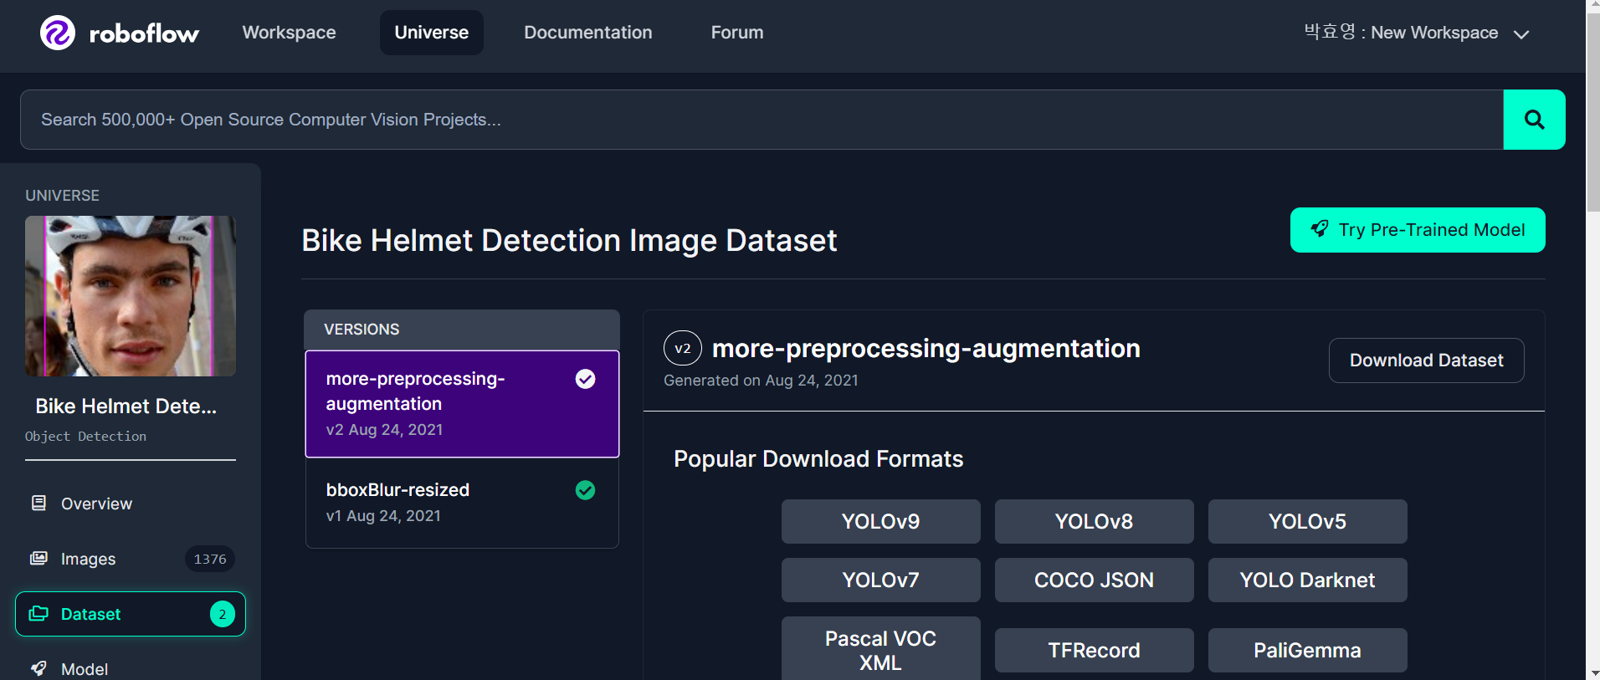Click 'Object Detection' project type label
The height and width of the screenshot is (680, 1600).
pos(85,437)
